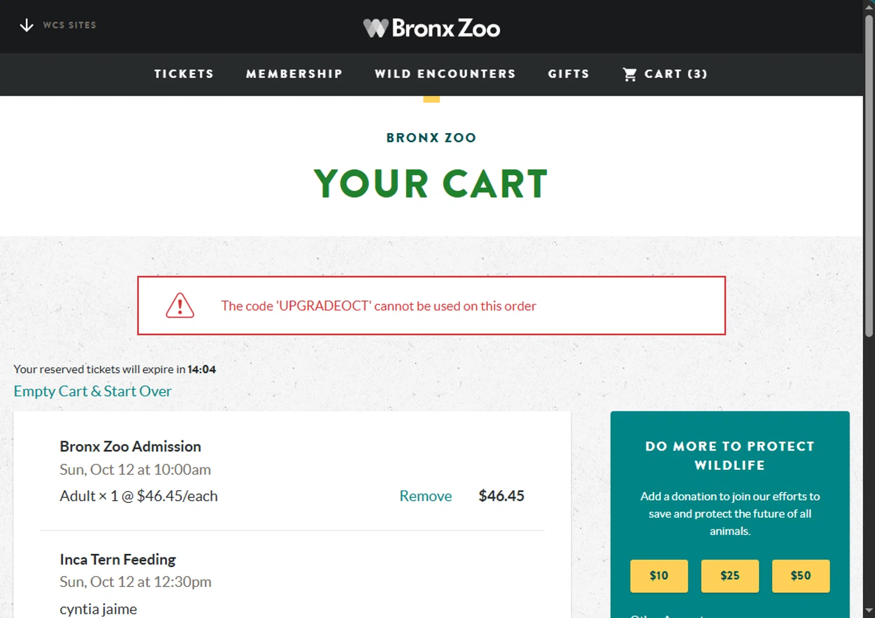Click the red warning triangle icon
This screenshot has height=618, width=875.
click(180, 305)
